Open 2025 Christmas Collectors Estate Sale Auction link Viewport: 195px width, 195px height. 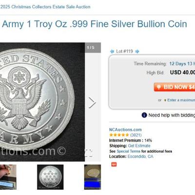(45, 7)
